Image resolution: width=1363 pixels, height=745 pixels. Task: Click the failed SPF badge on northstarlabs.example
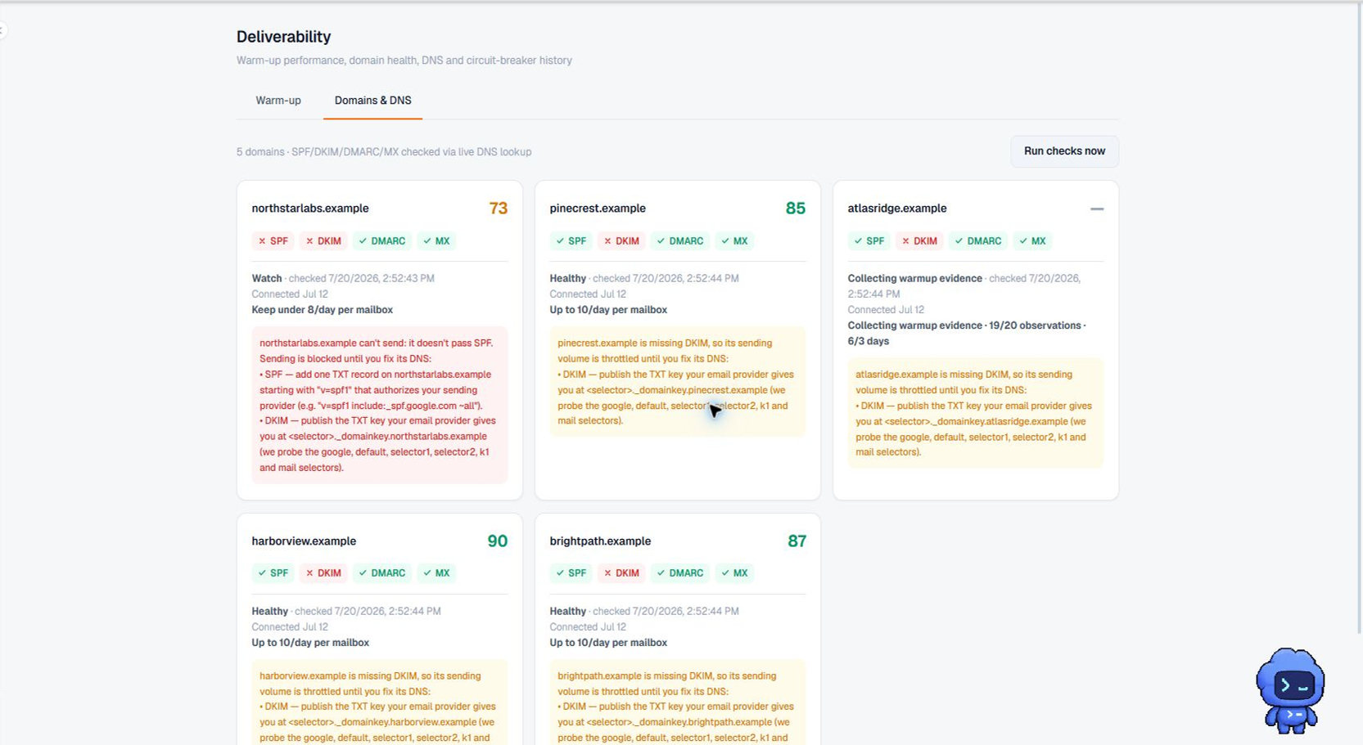point(273,241)
